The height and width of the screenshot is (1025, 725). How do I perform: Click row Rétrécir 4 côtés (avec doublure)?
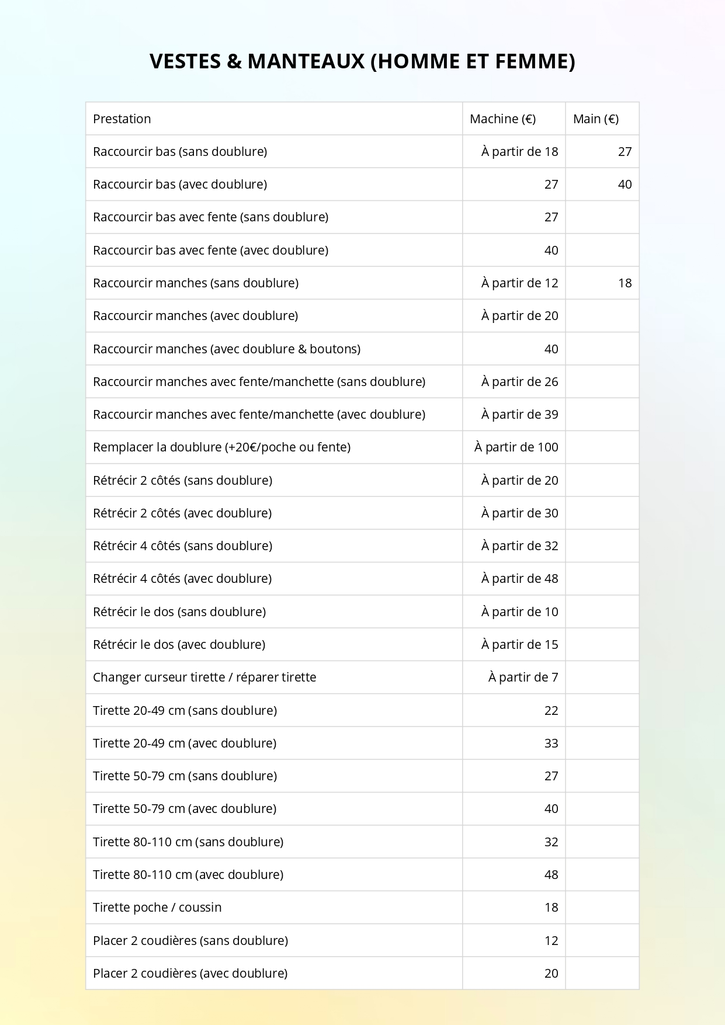[x=362, y=578]
